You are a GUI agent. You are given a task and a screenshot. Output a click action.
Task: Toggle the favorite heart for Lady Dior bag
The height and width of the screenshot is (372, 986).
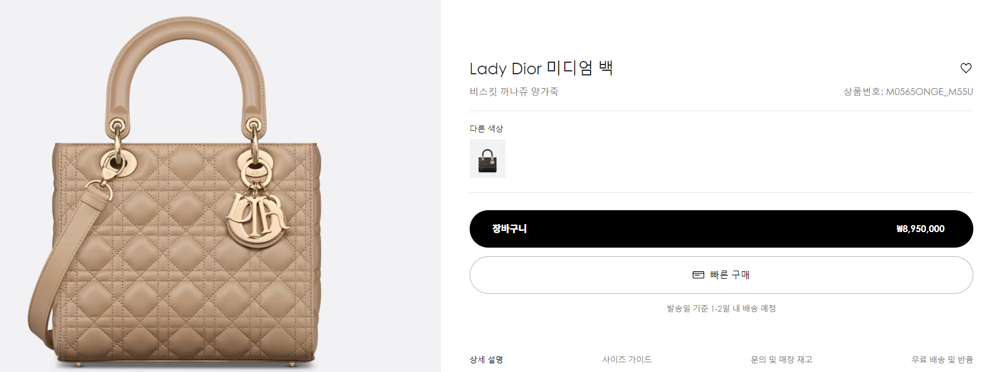pos(966,68)
